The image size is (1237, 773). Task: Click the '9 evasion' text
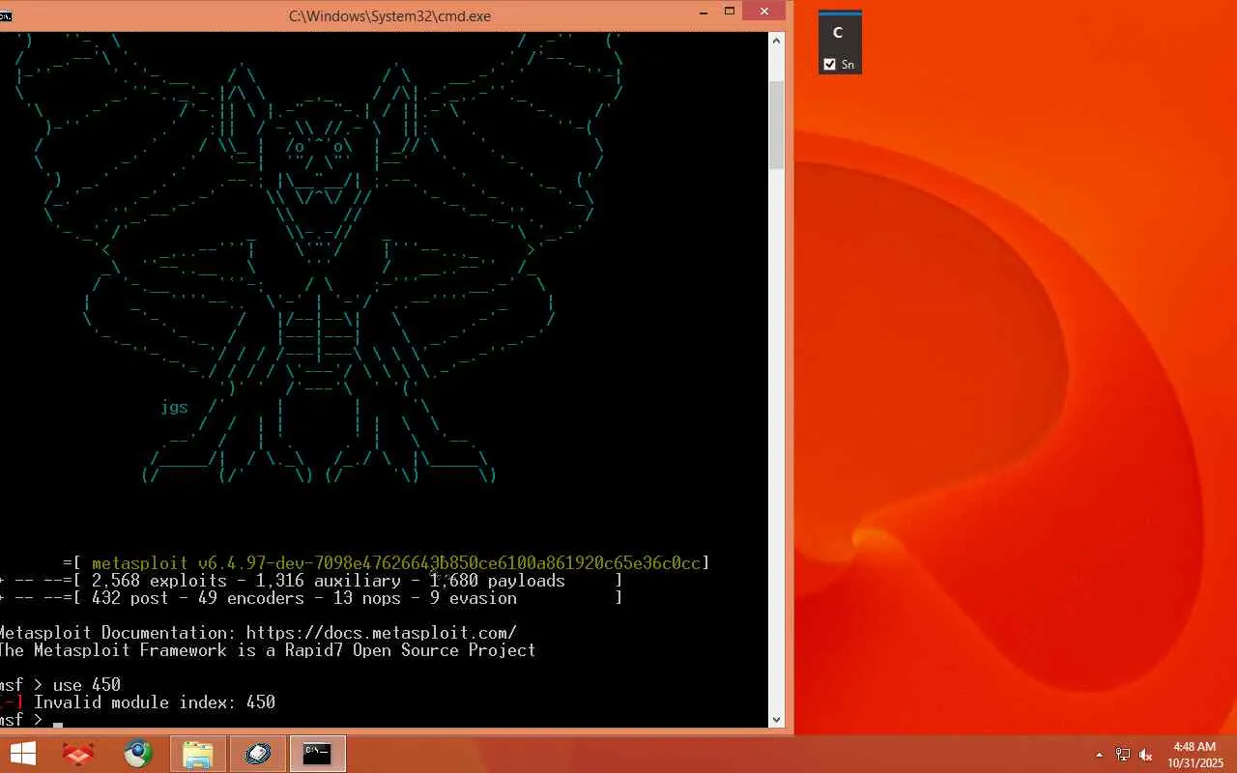pyautogui.click(x=474, y=598)
